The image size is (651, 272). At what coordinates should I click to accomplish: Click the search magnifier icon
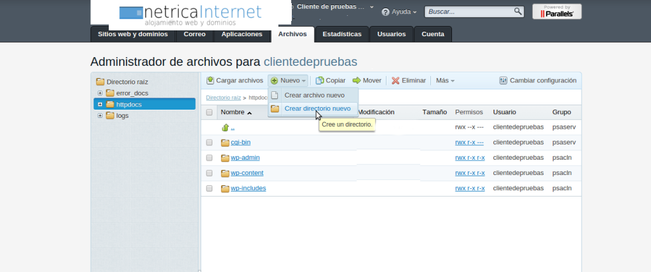point(517,11)
